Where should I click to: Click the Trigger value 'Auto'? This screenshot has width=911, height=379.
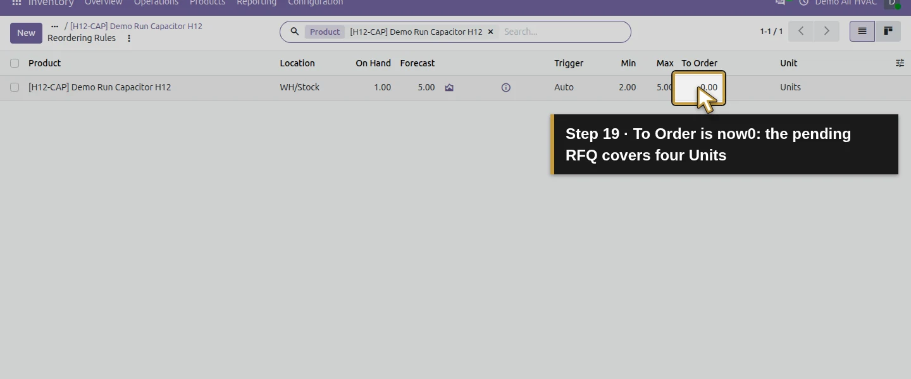pyautogui.click(x=564, y=87)
